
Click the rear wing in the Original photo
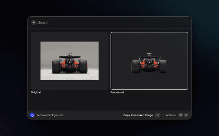tap(69, 57)
